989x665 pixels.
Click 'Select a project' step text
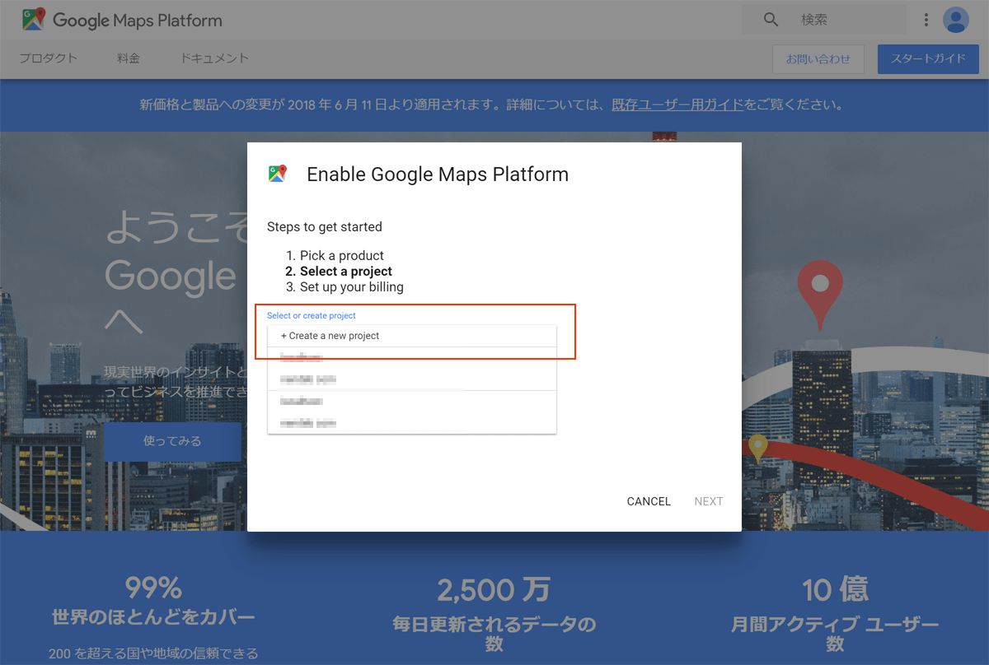(346, 271)
